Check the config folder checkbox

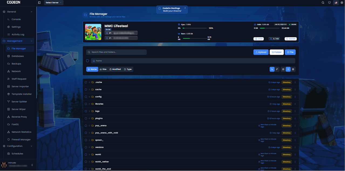(x=86, y=97)
